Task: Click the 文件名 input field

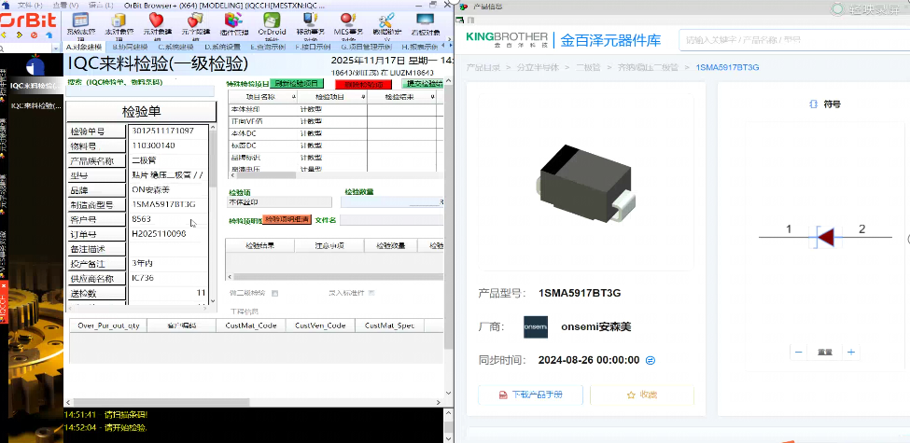Action: click(392, 220)
